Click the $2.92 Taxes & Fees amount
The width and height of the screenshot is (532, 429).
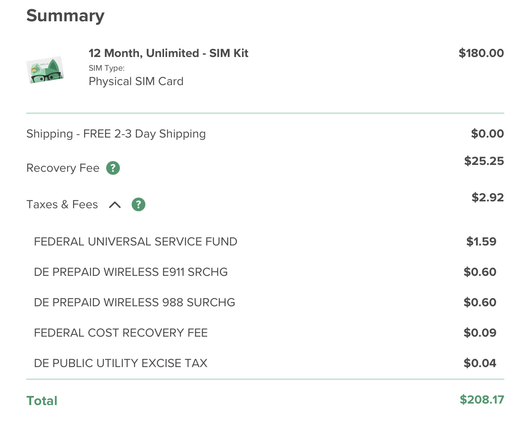tap(487, 198)
